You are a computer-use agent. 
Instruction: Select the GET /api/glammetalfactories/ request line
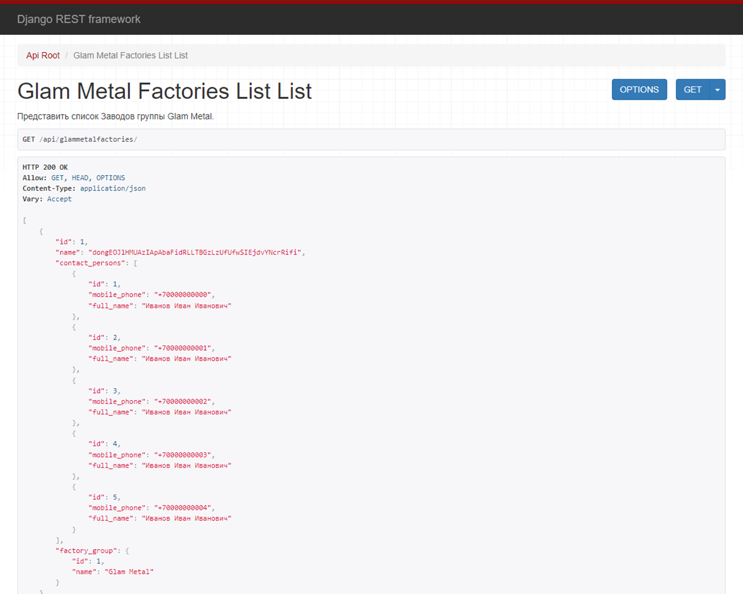click(x=80, y=140)
